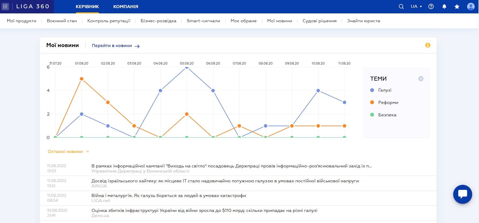Image resolution: width=479 pixels, height=223 pixels.
Task: Open the user profile avatar
Action: pyautogui.click(x=471, y=7)
